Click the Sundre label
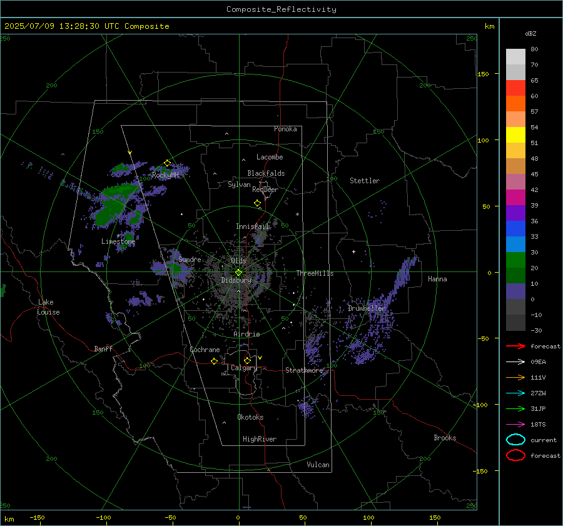 tap(190, 259)
